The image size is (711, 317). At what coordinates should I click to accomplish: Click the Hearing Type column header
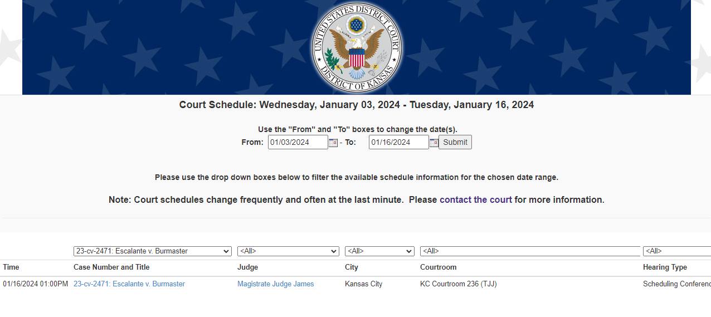(x=665, y=267)
